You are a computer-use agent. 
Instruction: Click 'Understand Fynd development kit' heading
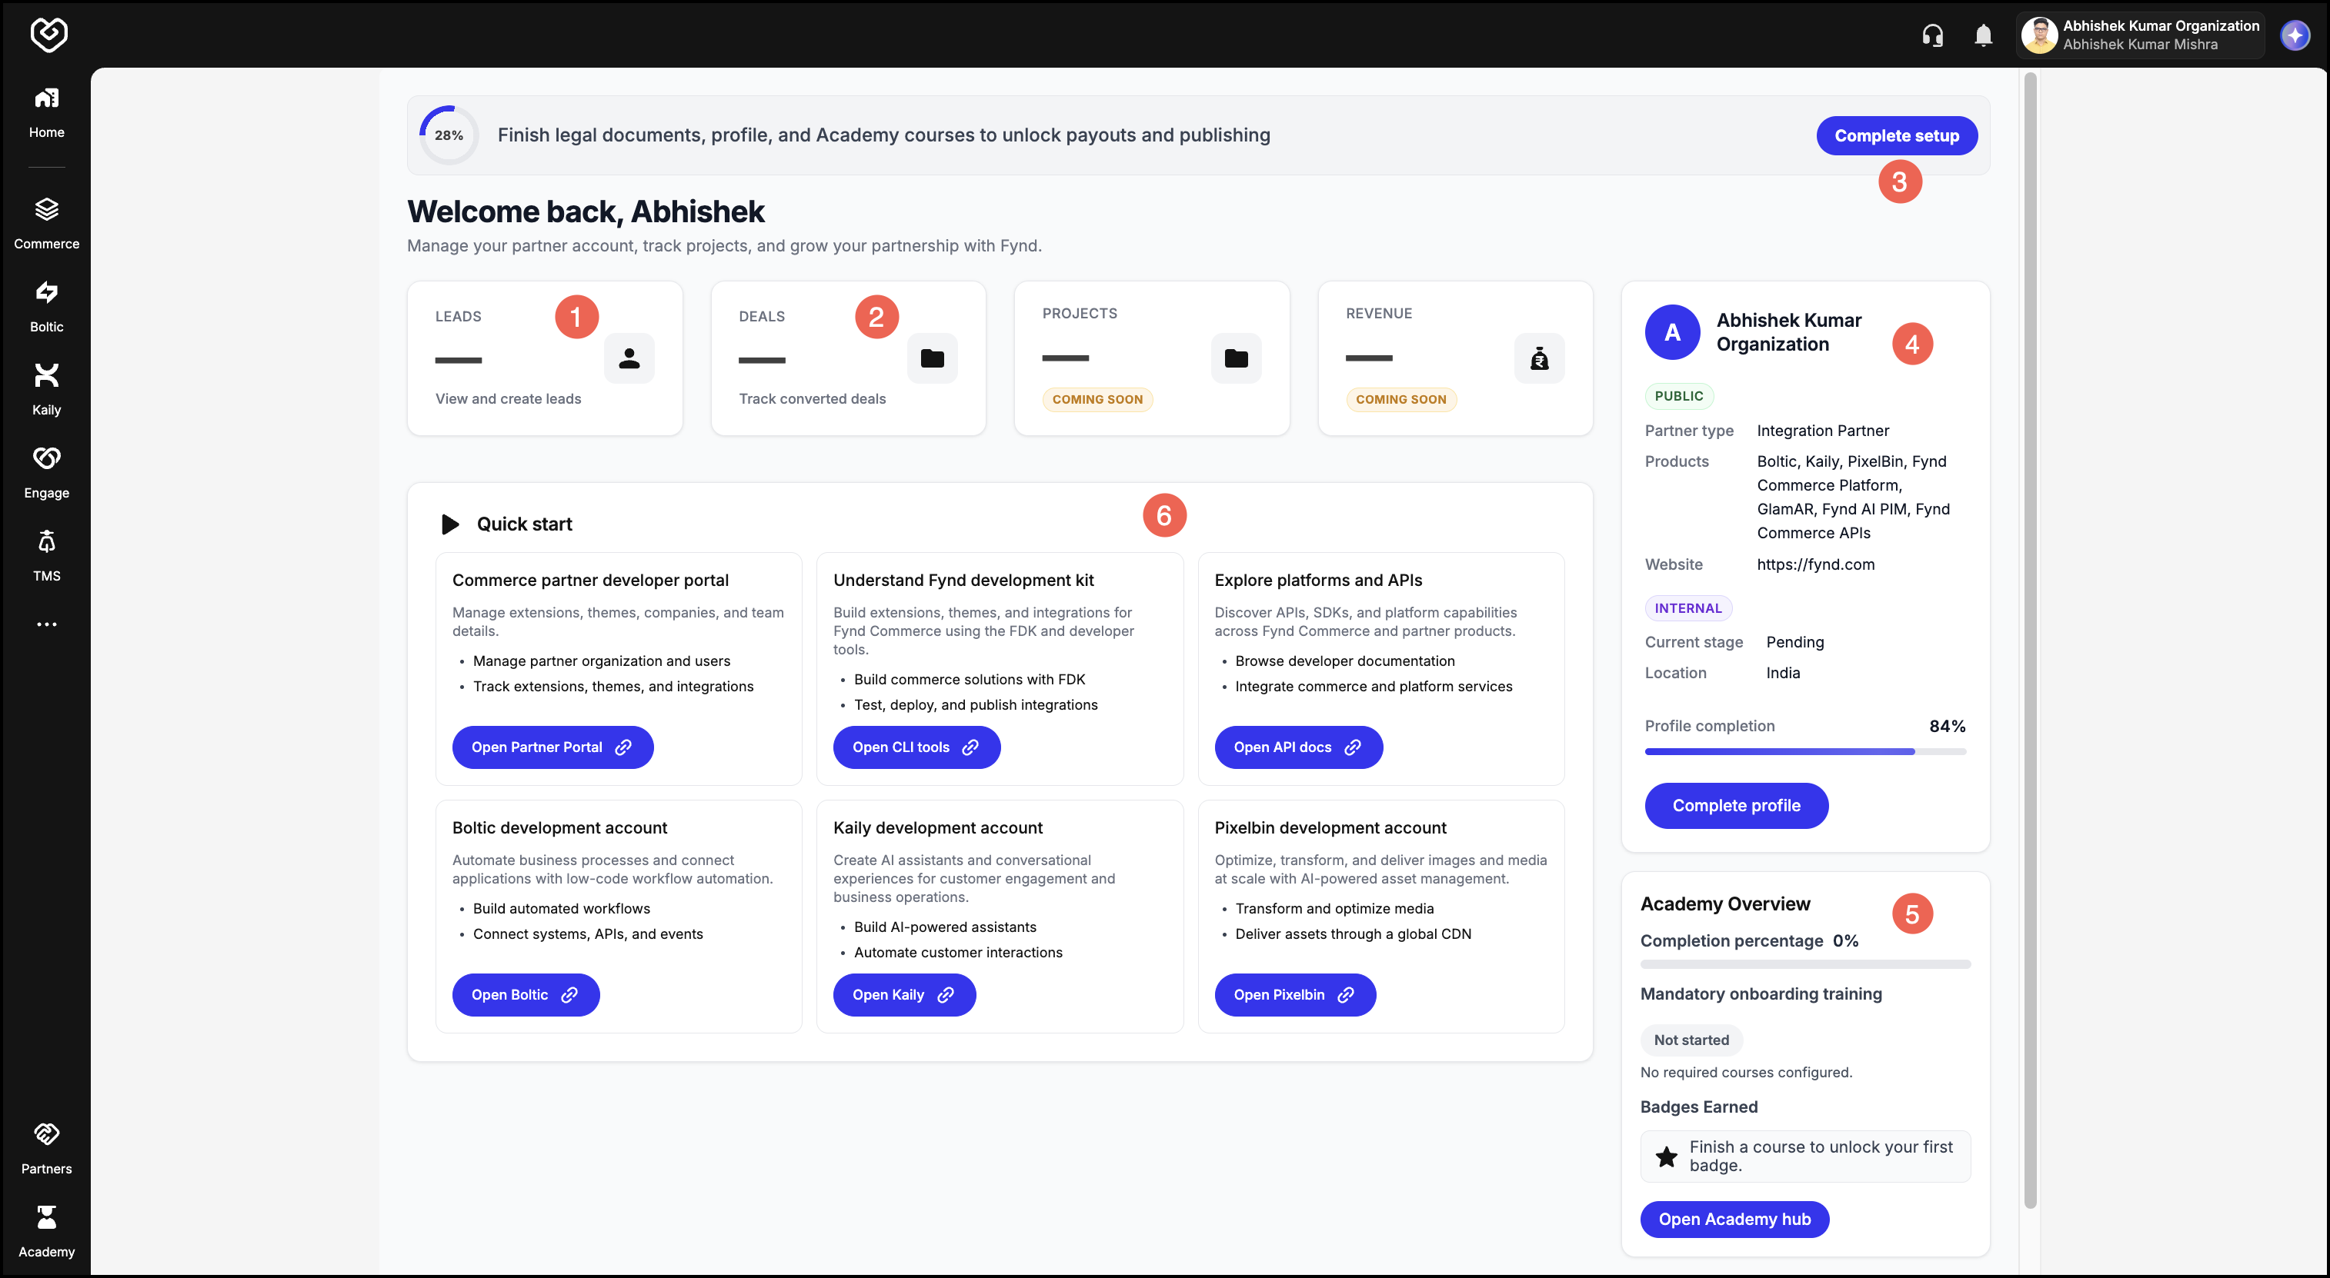pos(963,581)
